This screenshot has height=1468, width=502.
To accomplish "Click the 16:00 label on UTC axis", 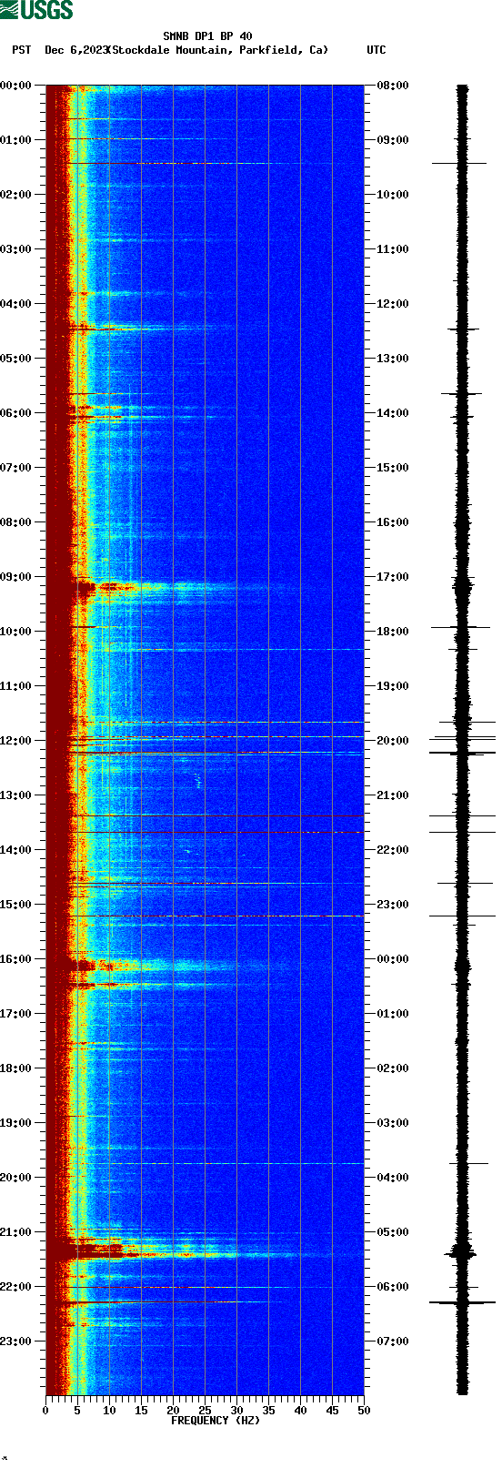I will (393, 522).
